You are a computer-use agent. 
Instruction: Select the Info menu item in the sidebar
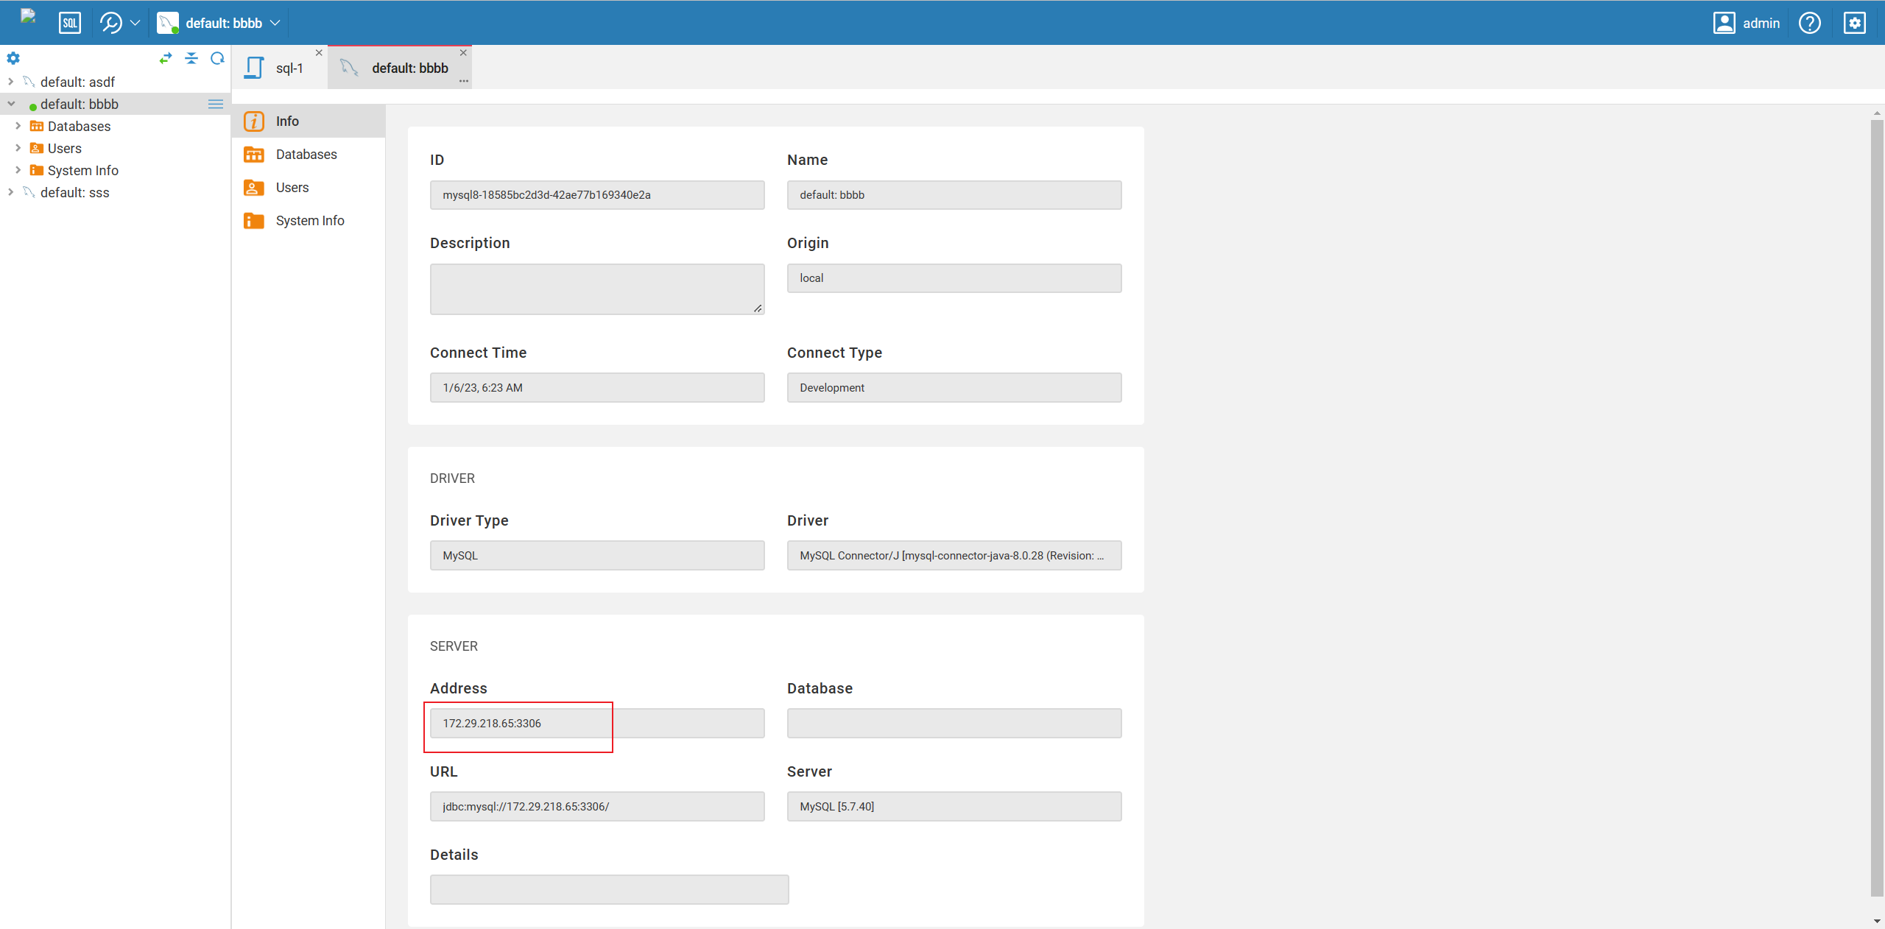point(288,121)
